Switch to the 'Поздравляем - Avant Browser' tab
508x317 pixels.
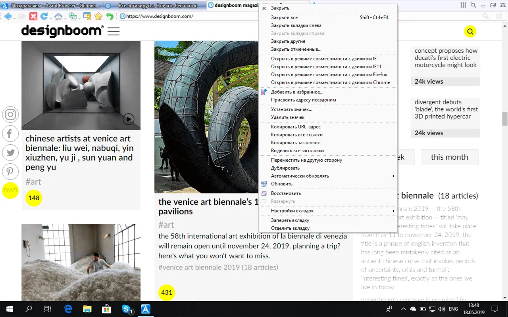(52, 6)
